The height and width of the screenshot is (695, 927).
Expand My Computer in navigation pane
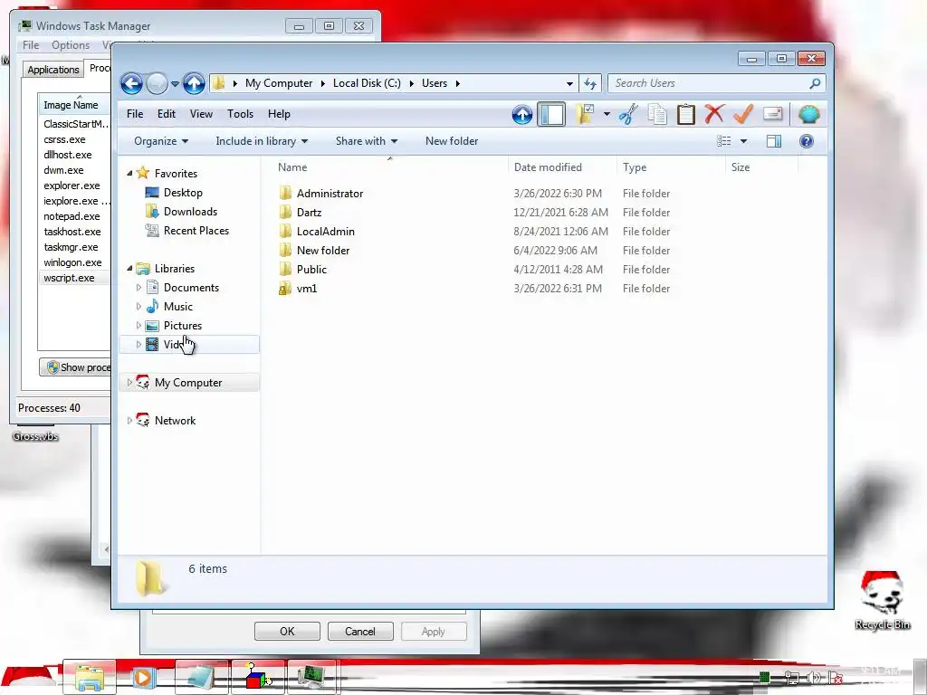tap(129, 383)
